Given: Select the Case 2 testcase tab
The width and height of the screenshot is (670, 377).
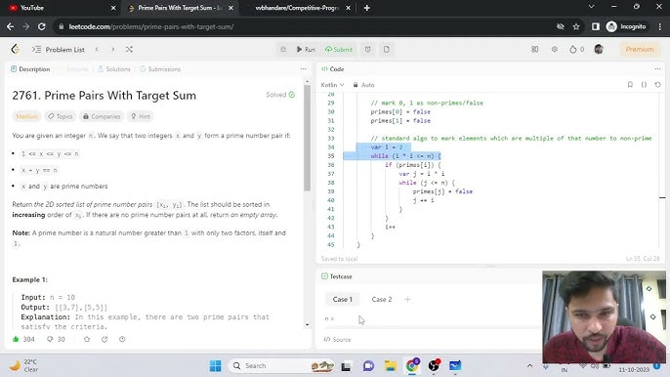Looking at the screenshot, I should pyautogui.click(x=382, y=299).
